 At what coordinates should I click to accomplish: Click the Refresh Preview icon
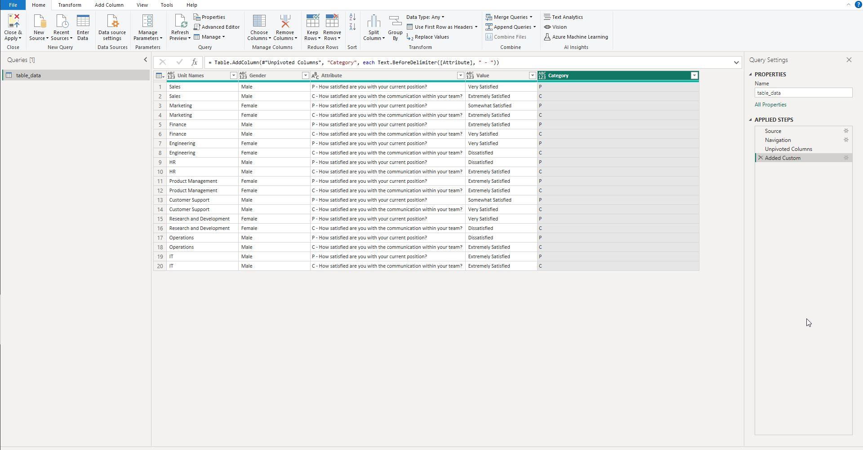[x=180, y=22]
